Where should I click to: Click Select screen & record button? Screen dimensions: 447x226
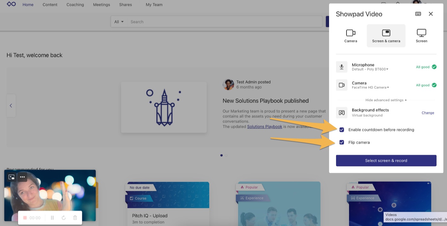386,160
